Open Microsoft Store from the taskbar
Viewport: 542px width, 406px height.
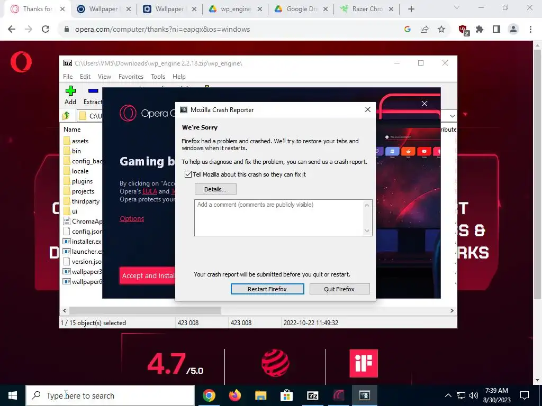(286, 395)
